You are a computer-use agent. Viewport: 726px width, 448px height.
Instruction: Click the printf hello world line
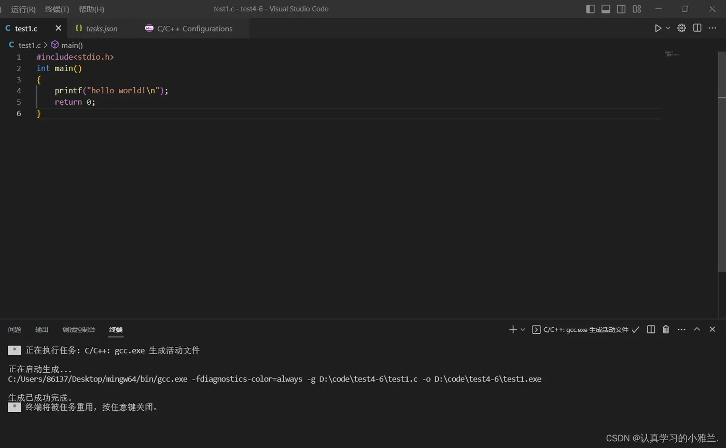coord(111,91)
